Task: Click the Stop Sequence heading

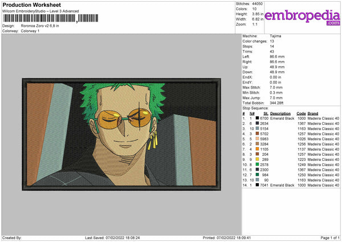Action: 255,108
